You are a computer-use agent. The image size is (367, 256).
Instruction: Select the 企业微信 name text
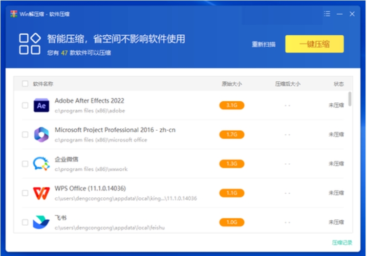point(66,159)
